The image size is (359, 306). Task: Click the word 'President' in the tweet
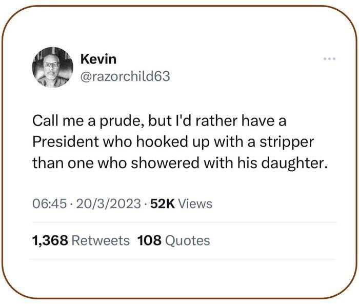click(65, 141)
